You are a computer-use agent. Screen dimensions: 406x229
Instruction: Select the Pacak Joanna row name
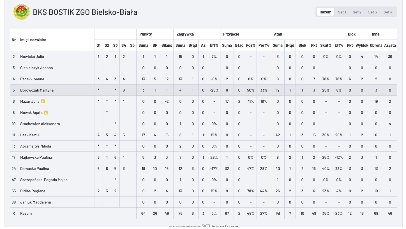32,79
